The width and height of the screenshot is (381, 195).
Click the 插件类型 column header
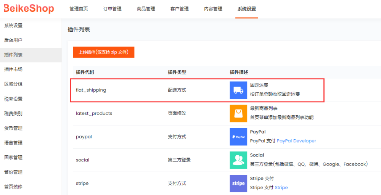(177, 72)
